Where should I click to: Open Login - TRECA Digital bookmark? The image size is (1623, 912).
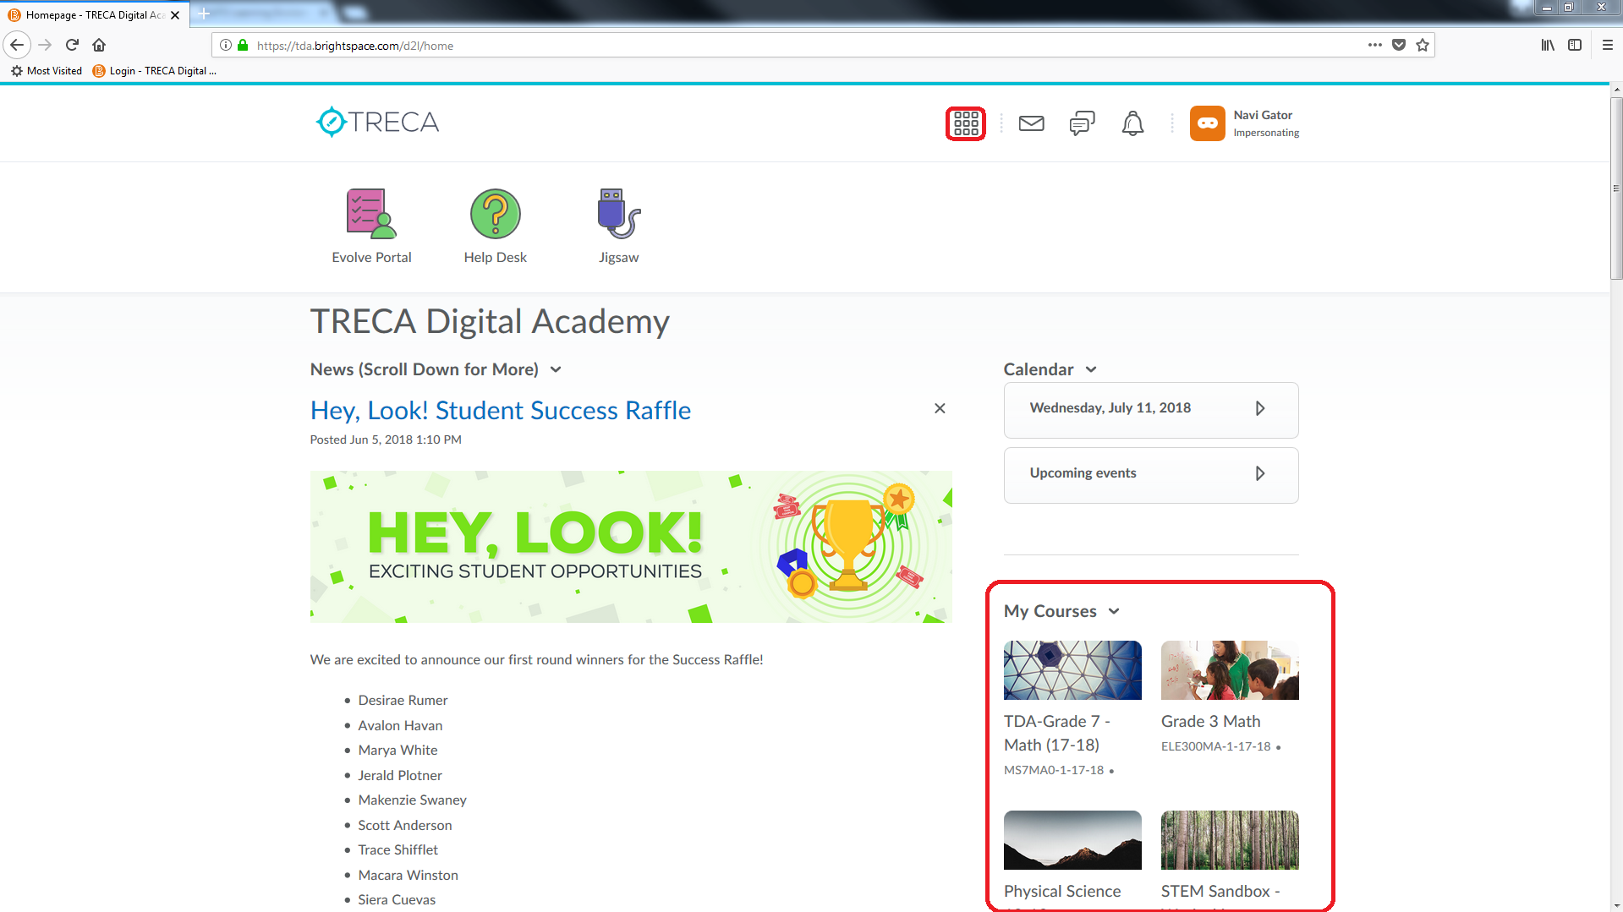(154, 71)
